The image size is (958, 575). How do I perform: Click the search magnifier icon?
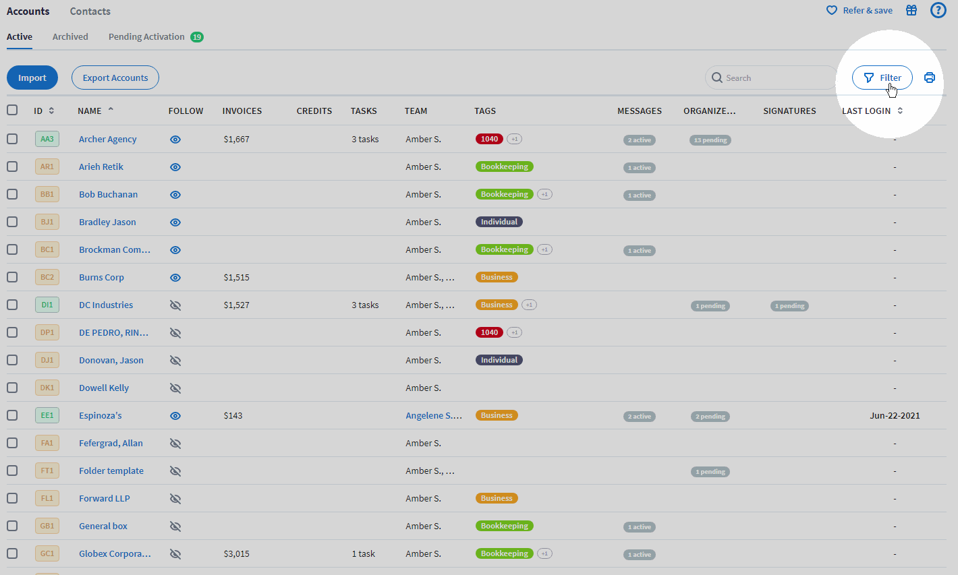716,78
